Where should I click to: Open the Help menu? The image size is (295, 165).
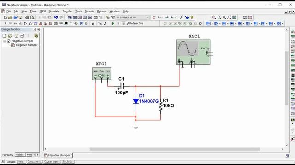125,11
